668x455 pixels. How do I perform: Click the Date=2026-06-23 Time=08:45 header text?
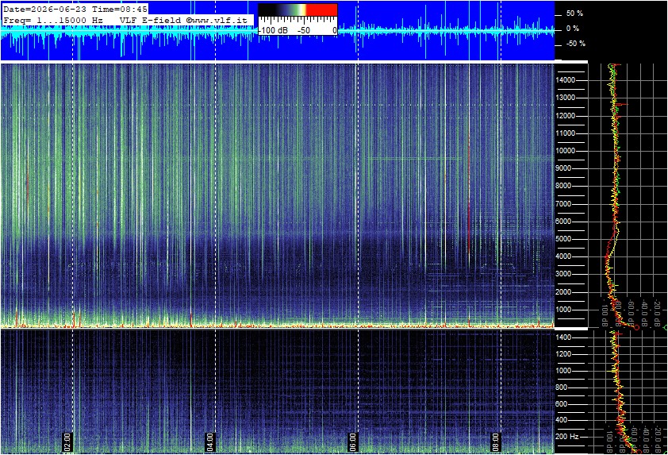(x=75, y=9)
